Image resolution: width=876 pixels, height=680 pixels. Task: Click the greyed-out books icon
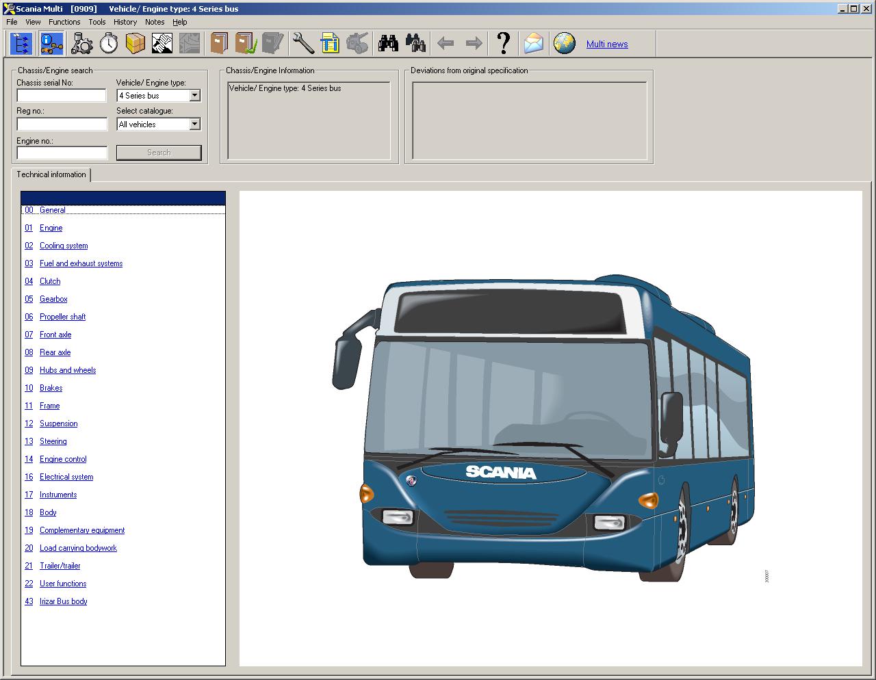tap(272, 44)
